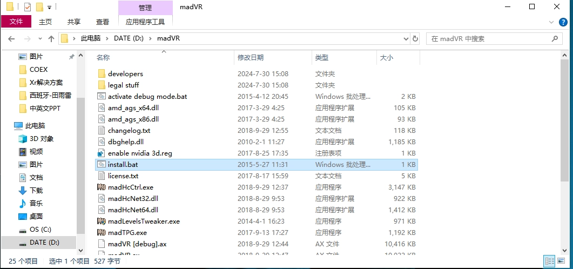Open the 应用程序工具 ribbon tab

(145, 22)
